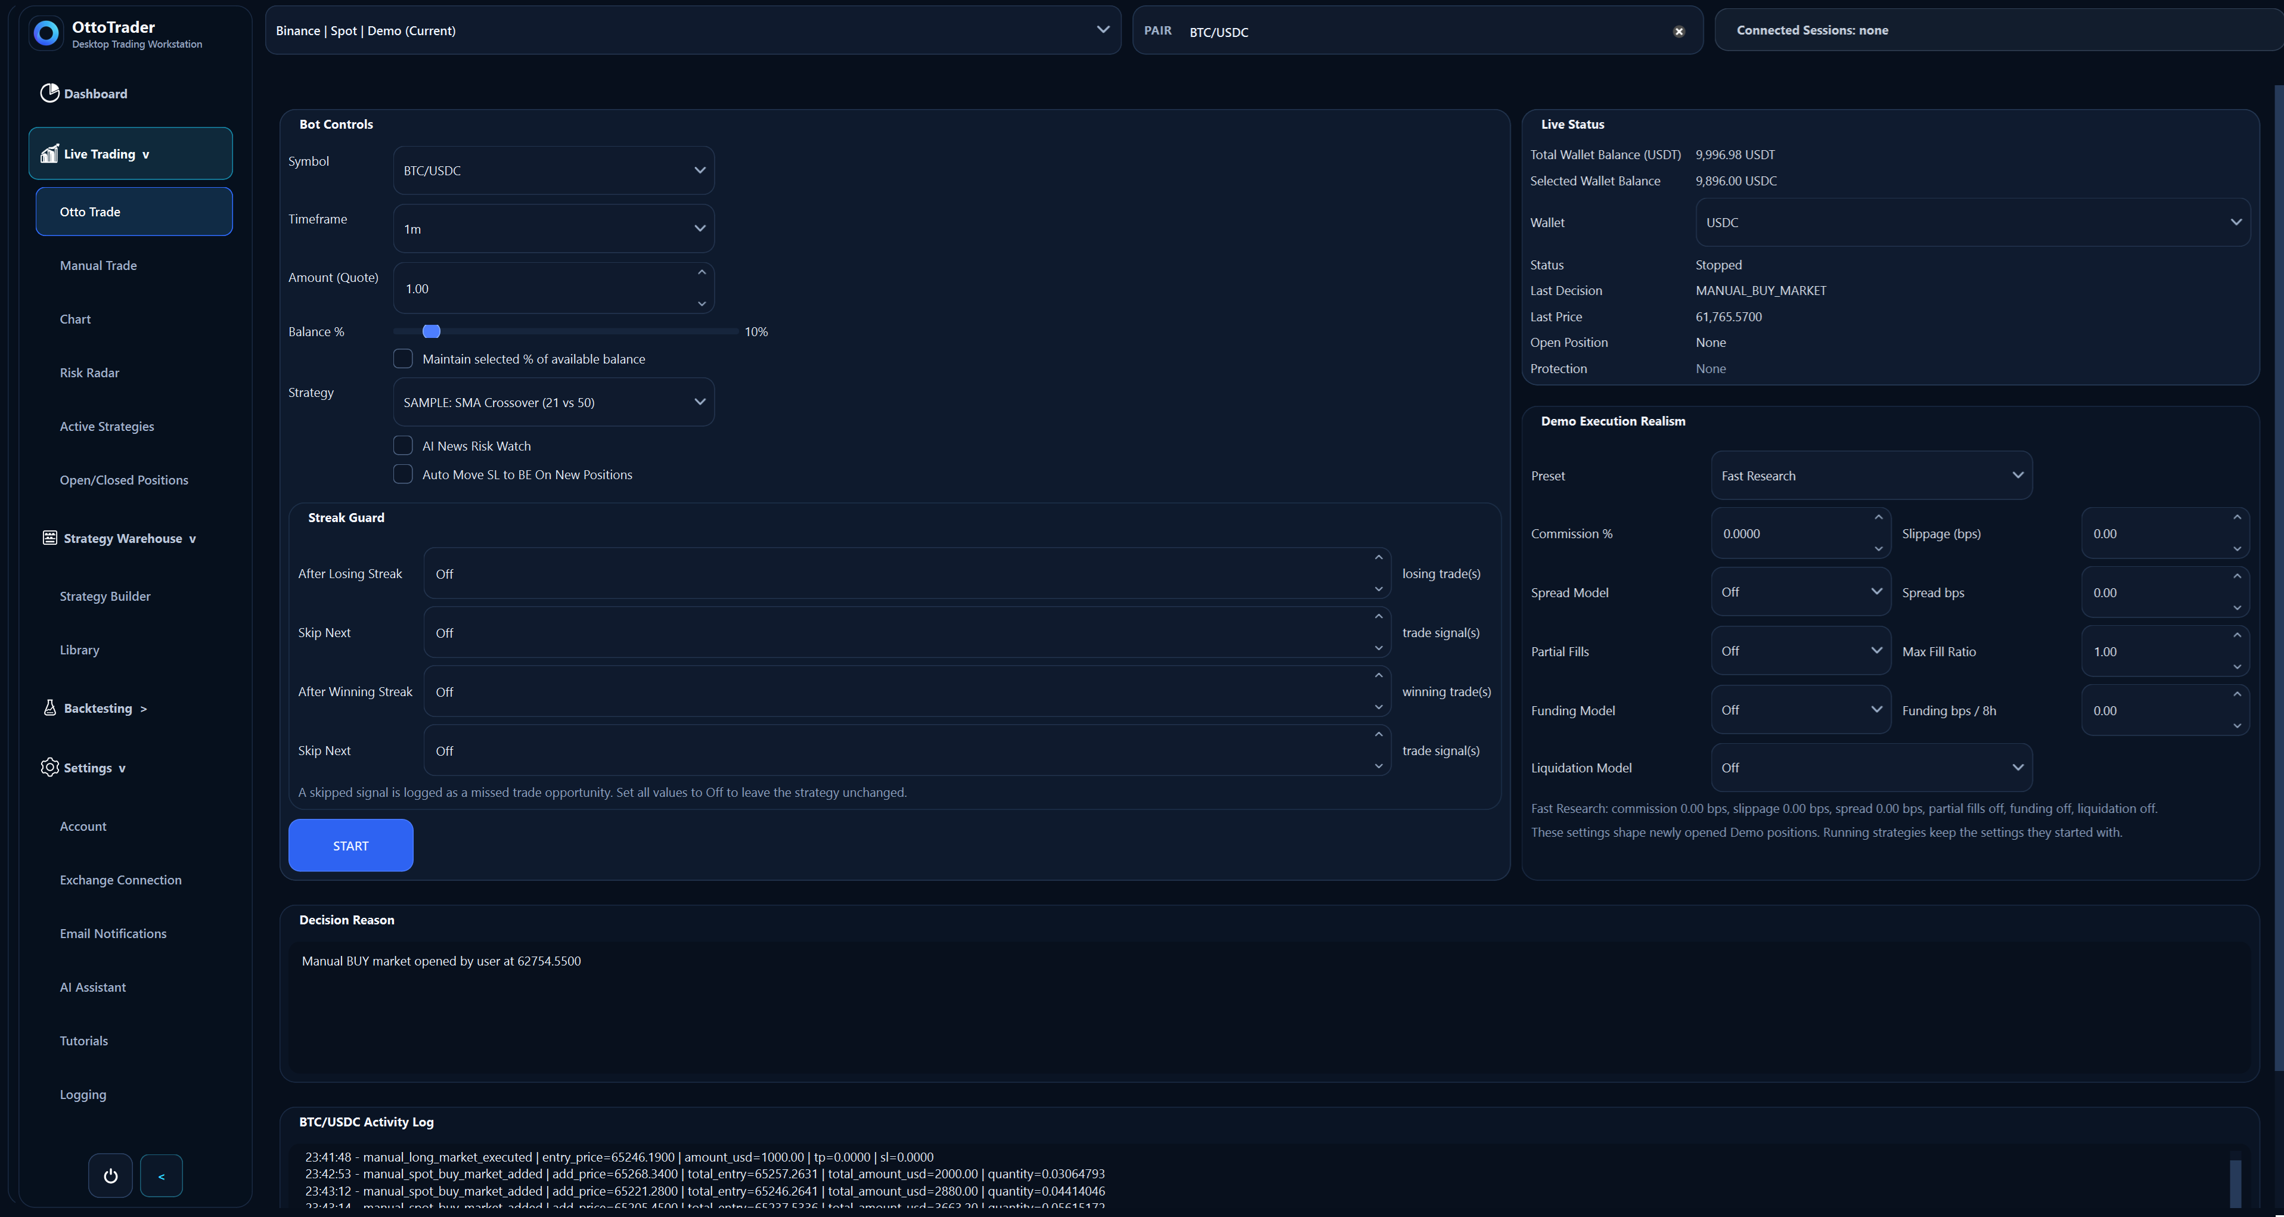Click the Activity Log scrollbar

(2235, 1182)
